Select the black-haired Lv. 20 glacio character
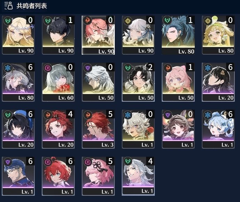 (x=218, y=82)
